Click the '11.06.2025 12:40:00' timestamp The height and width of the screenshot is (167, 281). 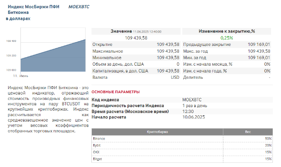pos(147,32)
